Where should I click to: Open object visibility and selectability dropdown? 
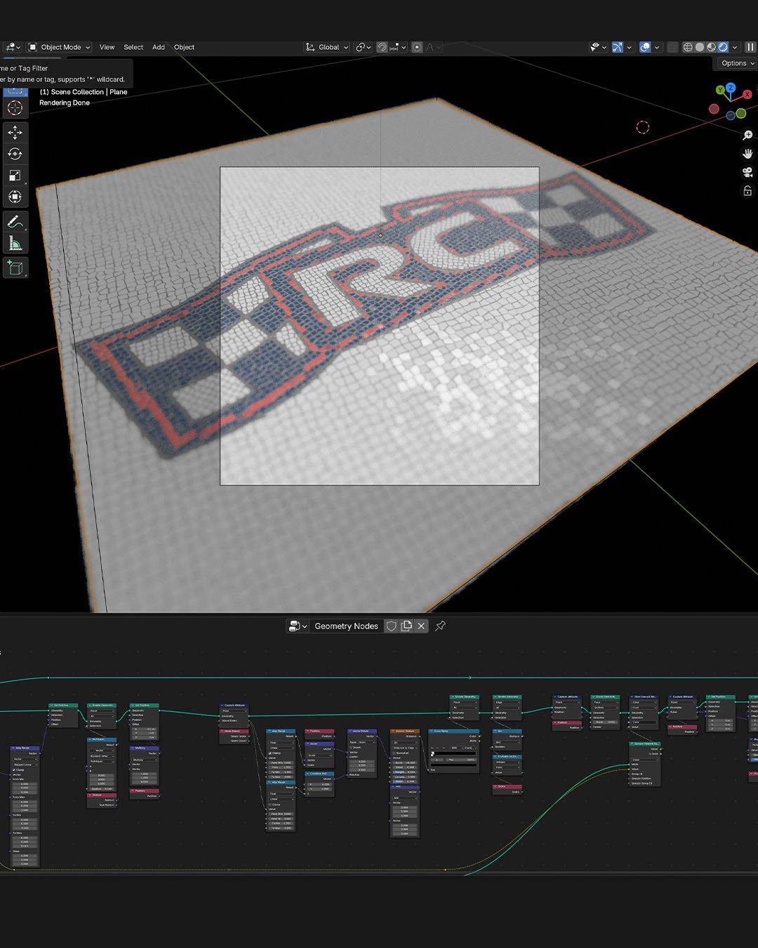599,47
